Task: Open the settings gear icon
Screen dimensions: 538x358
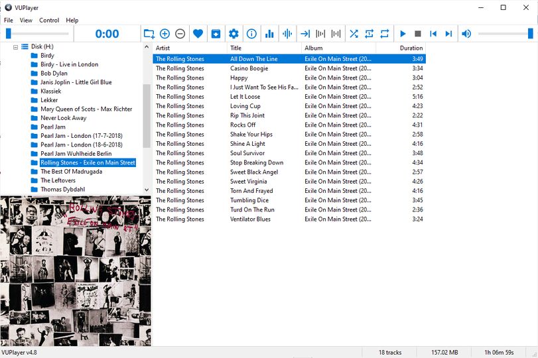Action: click(234, 34)
